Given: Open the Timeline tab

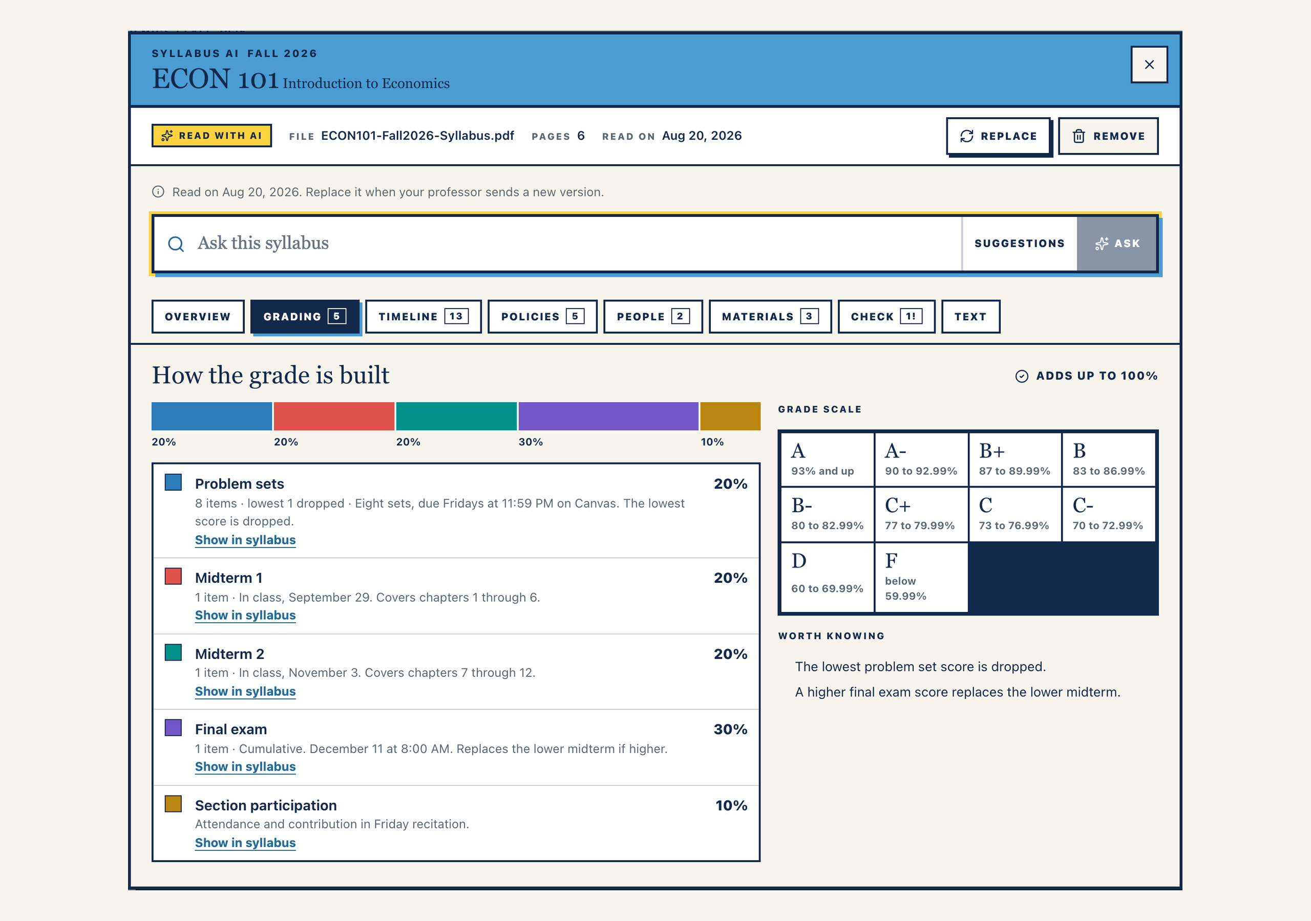Looking at the screenshot, I should [x=423, y=317].
